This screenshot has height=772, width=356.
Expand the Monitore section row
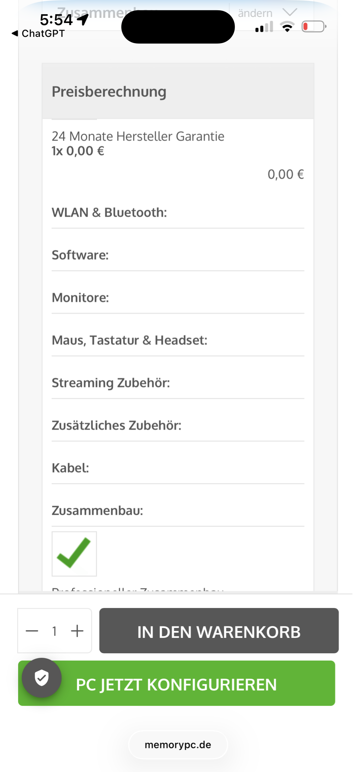click(178, 298)
